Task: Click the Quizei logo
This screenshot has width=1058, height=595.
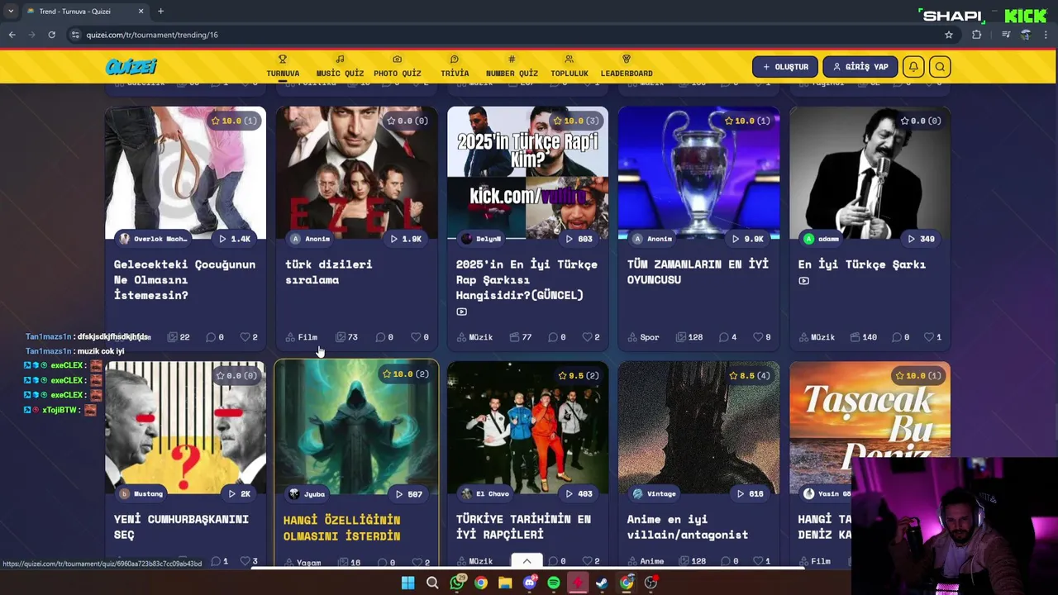Action: coord(131,67)
